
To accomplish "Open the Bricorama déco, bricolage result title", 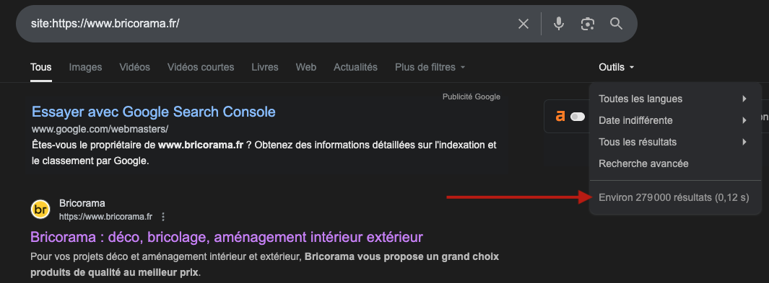I will tap(227, 238).
